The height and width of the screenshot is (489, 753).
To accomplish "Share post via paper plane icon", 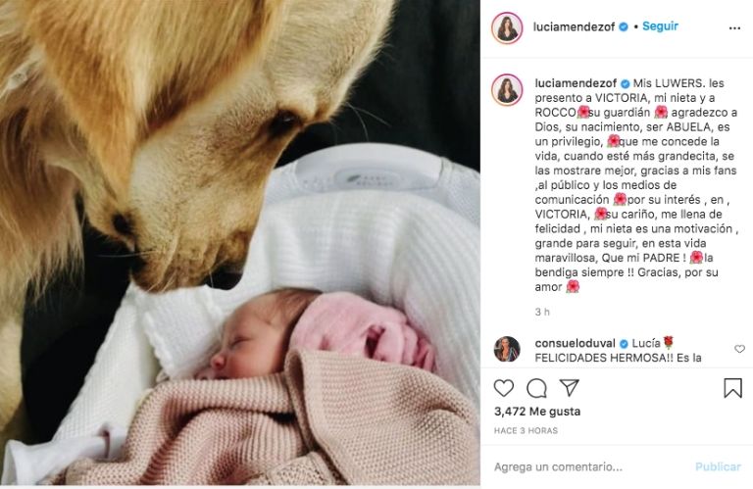I will pyautogui.click(x=570, y=387).
